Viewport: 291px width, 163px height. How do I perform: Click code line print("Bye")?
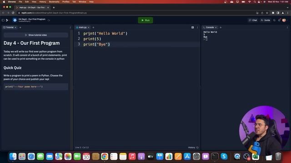pos(96,44)
